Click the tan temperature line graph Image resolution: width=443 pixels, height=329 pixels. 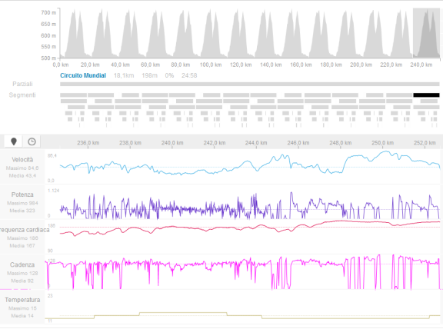pos(242,316)
